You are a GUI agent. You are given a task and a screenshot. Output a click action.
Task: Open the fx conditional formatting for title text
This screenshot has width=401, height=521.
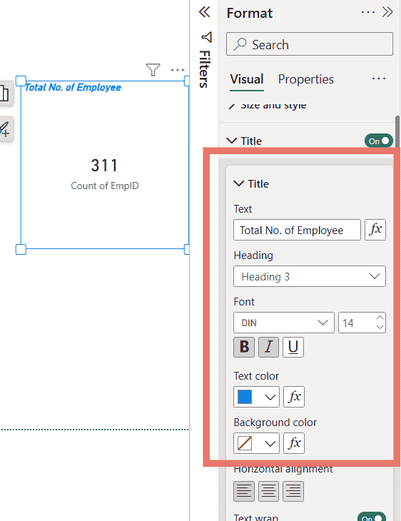tap(375, 230)
